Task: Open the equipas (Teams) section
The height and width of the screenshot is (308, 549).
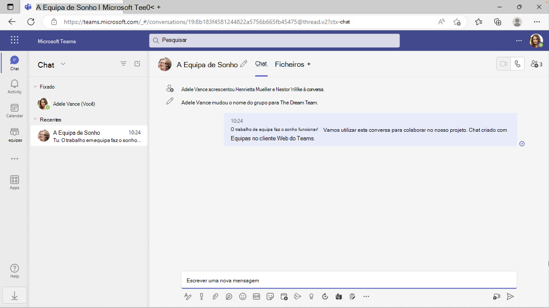Action: coord(15,135)
